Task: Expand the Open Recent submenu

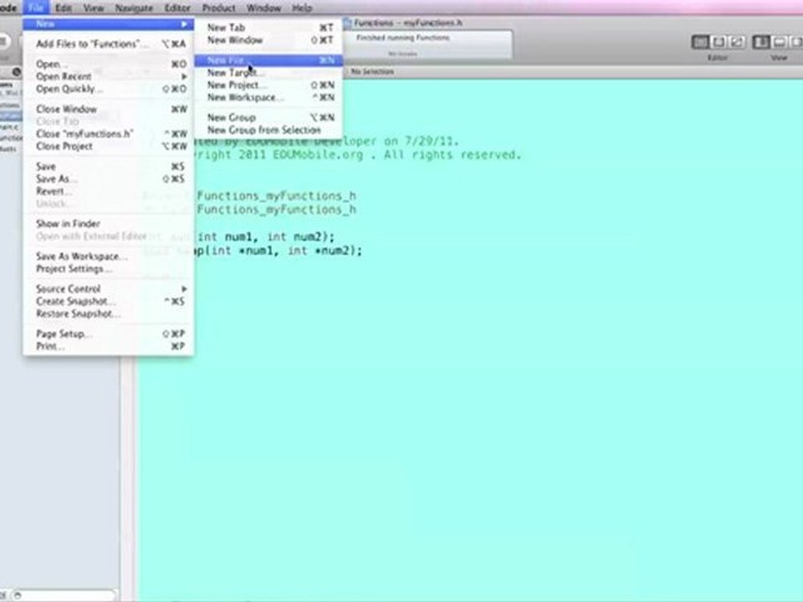Action: pyautogui.click(x=109, y=76)
